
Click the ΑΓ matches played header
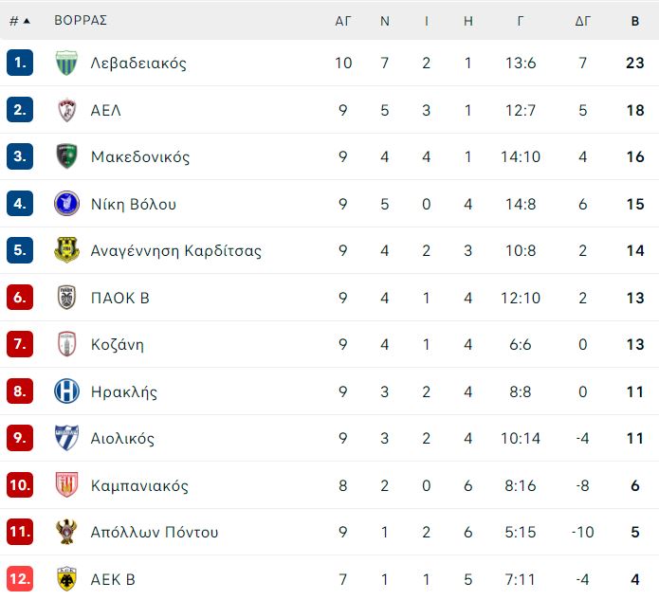[343, 21]
